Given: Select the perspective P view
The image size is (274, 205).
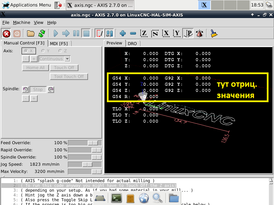Looking at the screenshot, I should point(188,33).
